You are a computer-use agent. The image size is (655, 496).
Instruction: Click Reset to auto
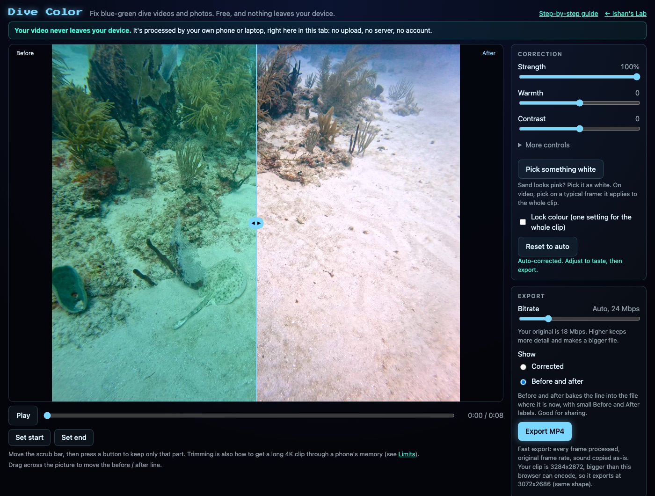pos(547,247)
